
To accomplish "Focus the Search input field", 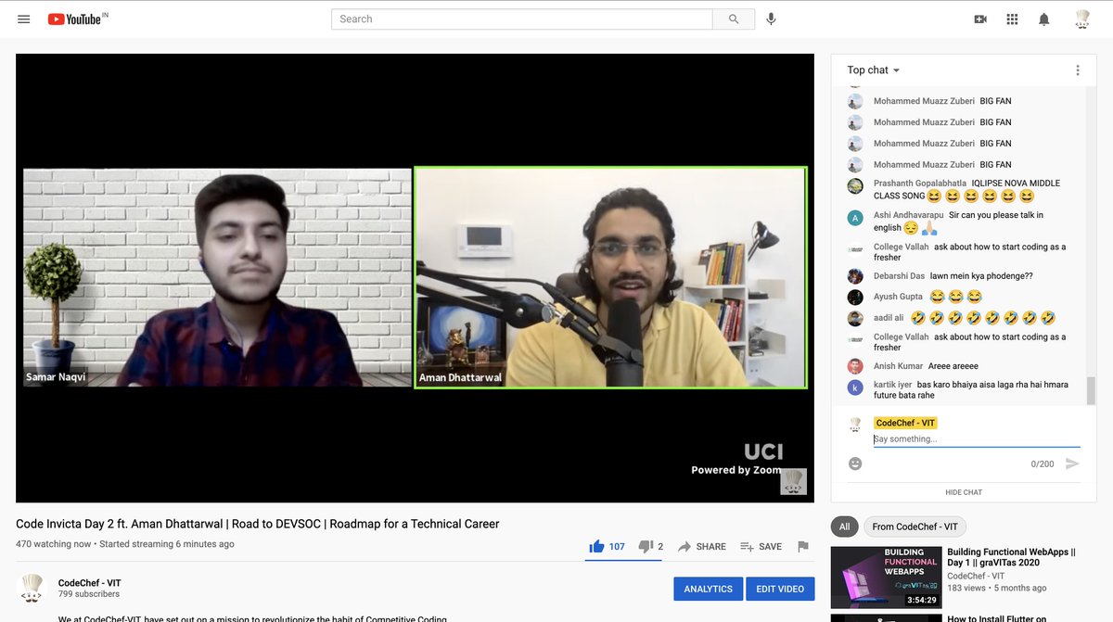I will point(522,19).
